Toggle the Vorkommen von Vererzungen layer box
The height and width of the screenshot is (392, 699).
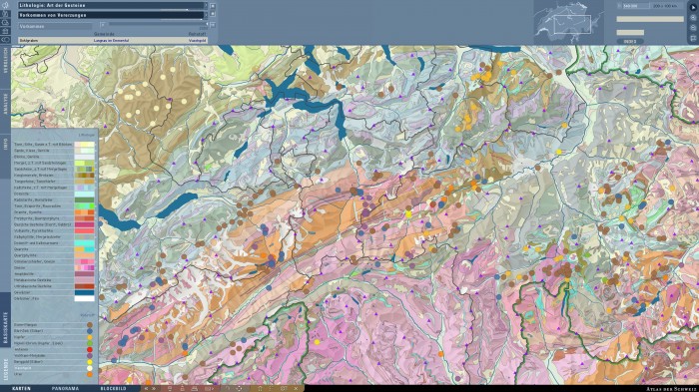[x=213, y=14]
